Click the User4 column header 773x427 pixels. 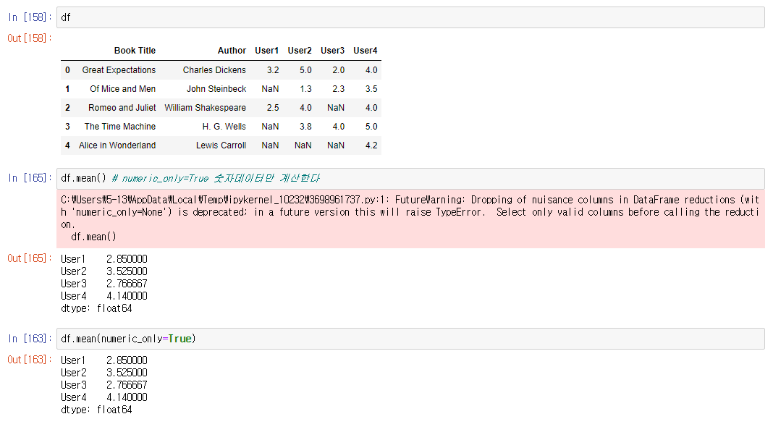[x=366, y=50]
